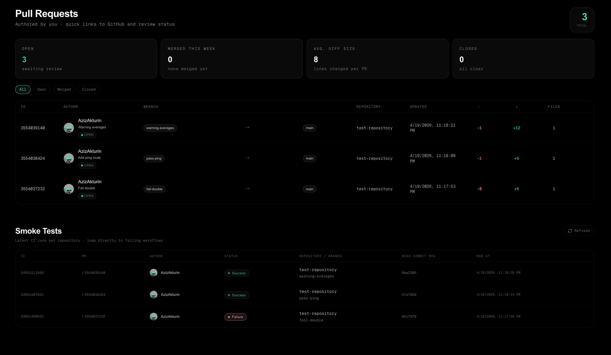The width and height of the screenshot is (611, 355).
Task: Open PR link #3554038424 in Smoke Tests
Action: click(x=94, y=295)
